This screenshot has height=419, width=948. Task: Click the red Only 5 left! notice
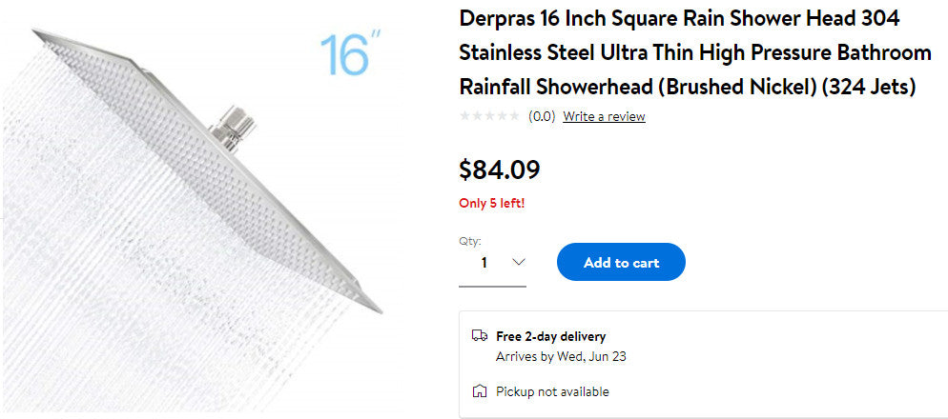point(491,203)
